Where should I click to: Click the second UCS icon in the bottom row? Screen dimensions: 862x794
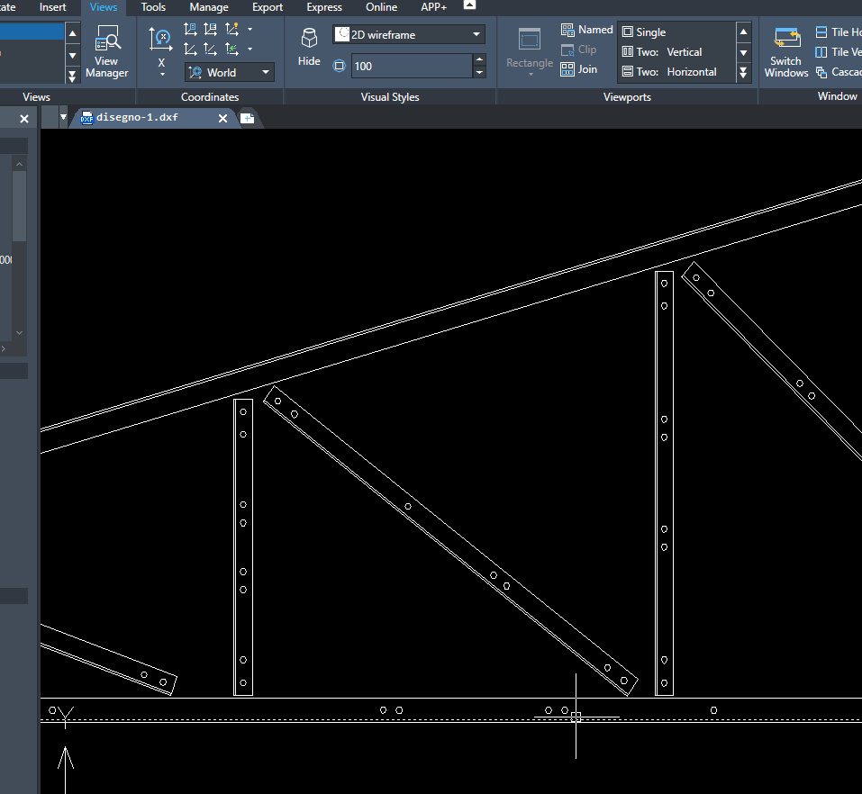[211, 50]
